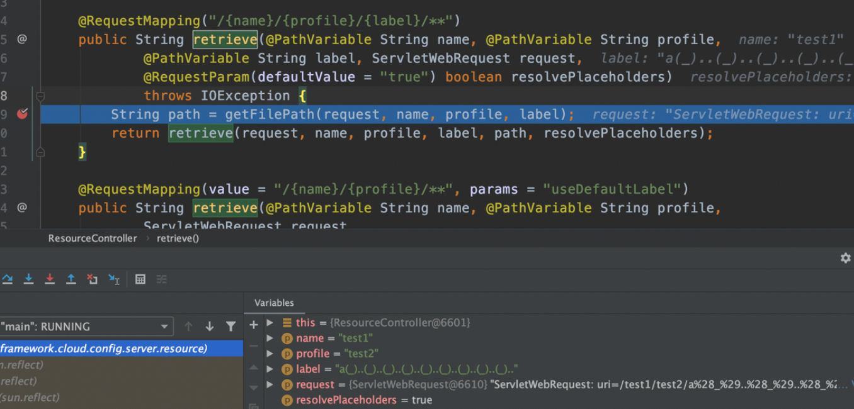Image resolution: width=854 pixels, height=409 pixels.
Task: Open the Evaluate Expression calculator icon
Action: click(140, 279)
